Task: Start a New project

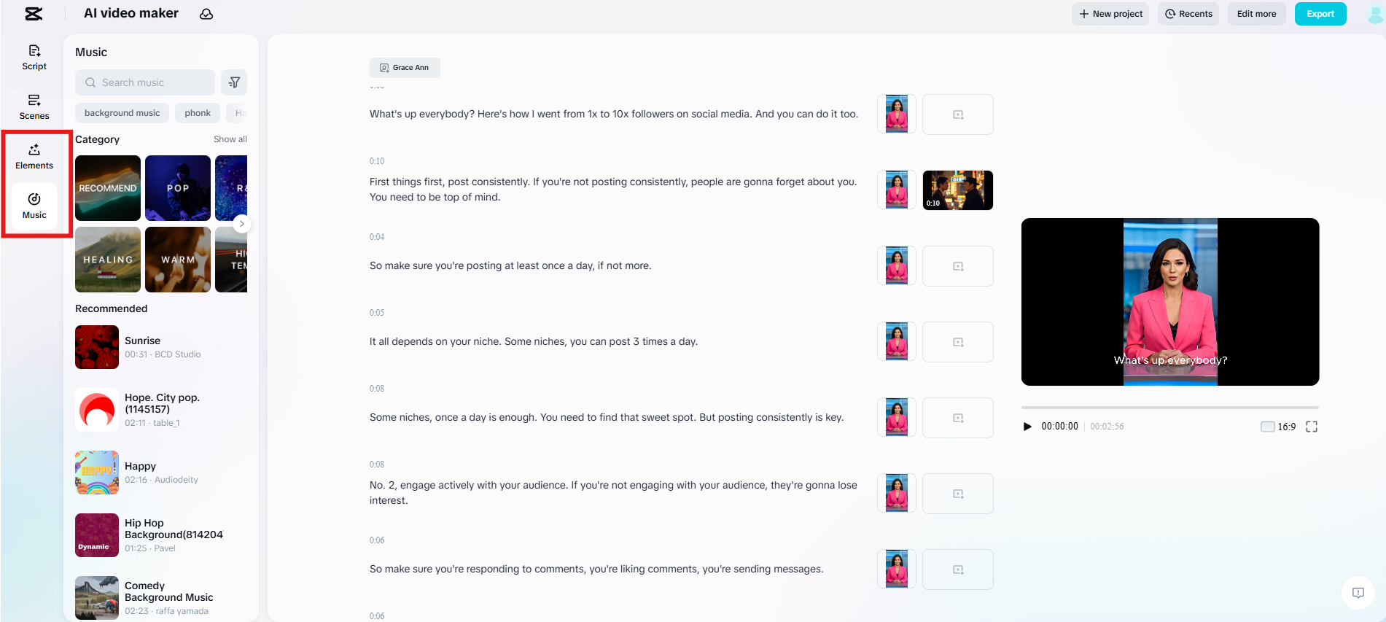Action: (x=1110, y=14)
